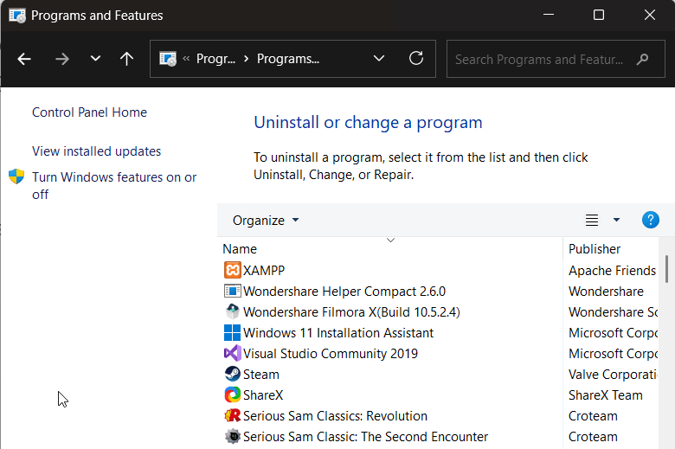Image resolution: width=675 pixels, height=449 pixels.
Task: Sort list by Publisher column header
Action: [595, 249]
